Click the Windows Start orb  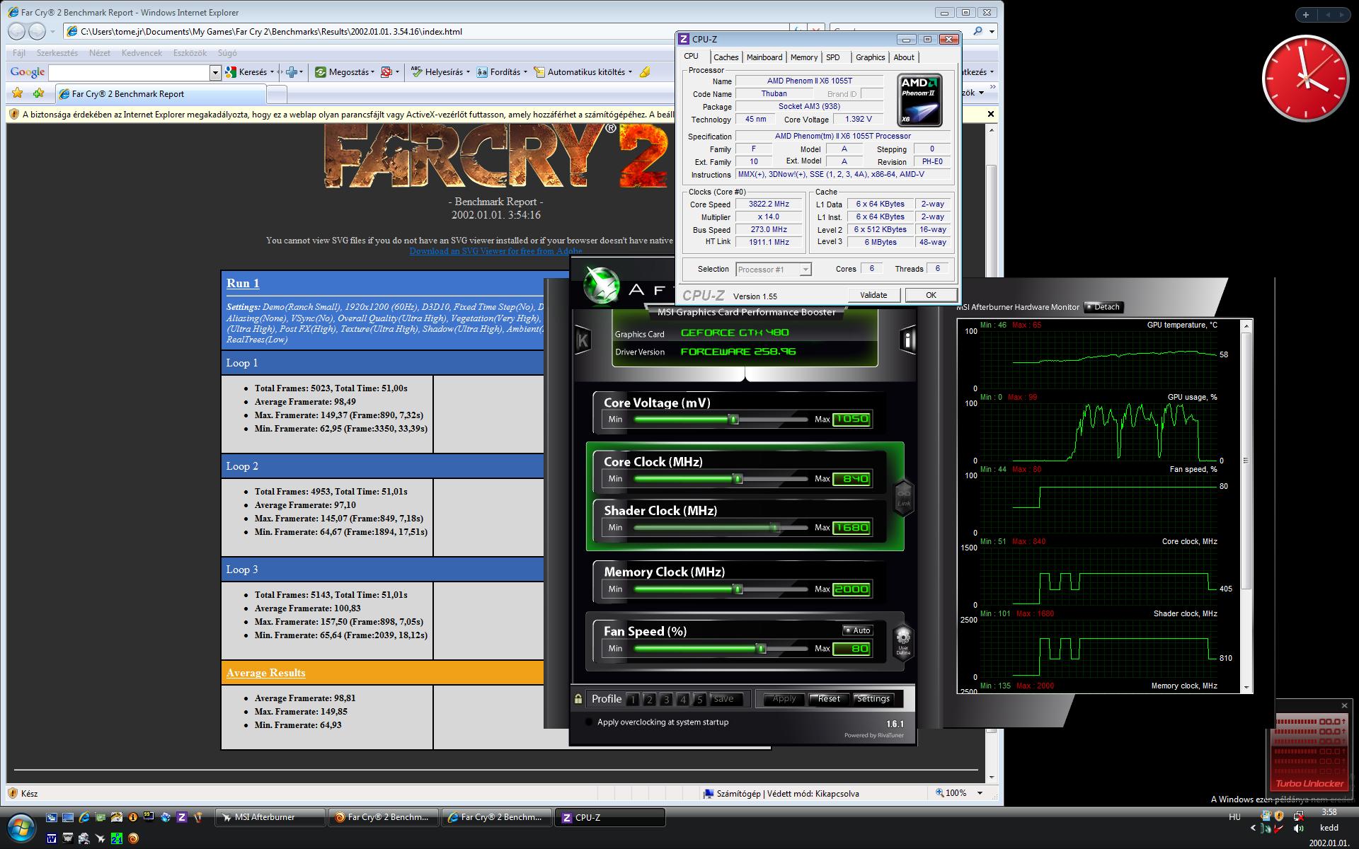click(x=21, y=826)
